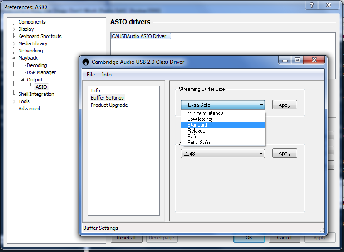Pick Relaxed in the buffer list

tap(197, 131)
